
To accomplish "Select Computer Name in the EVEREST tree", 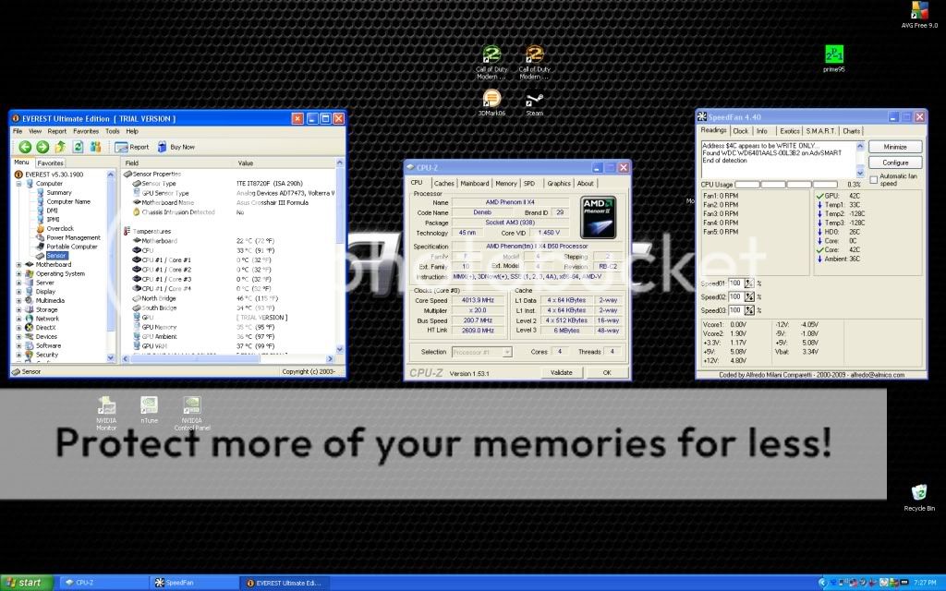I will (x=68, y=201).
